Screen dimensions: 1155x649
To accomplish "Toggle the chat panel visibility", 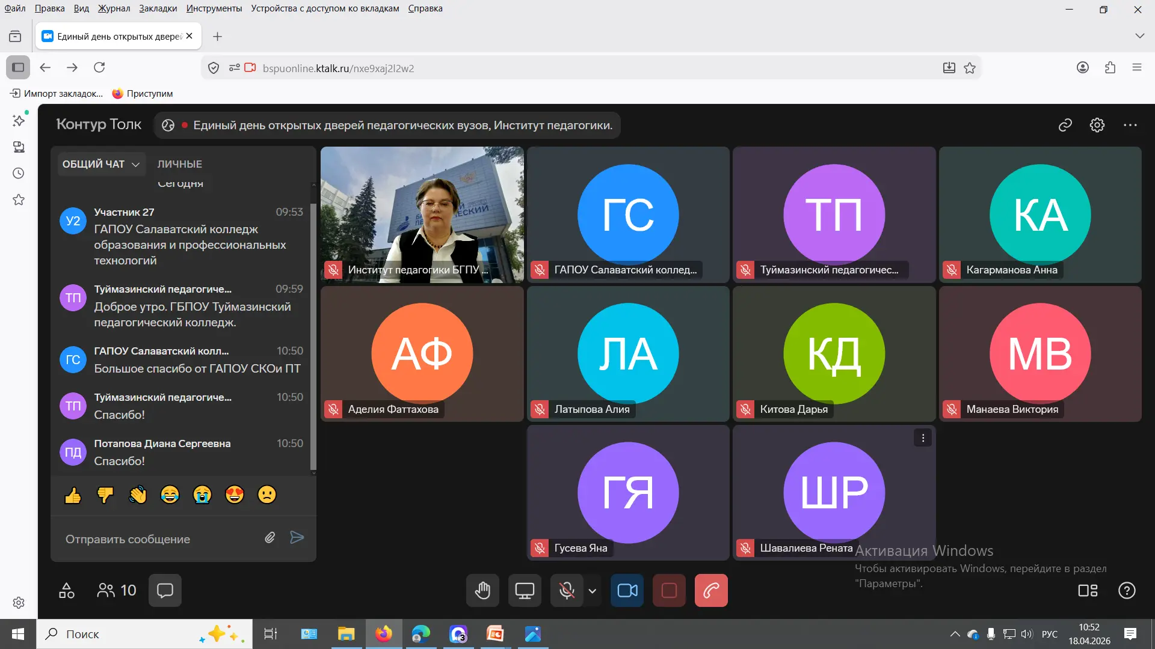I will pos(165,591).
